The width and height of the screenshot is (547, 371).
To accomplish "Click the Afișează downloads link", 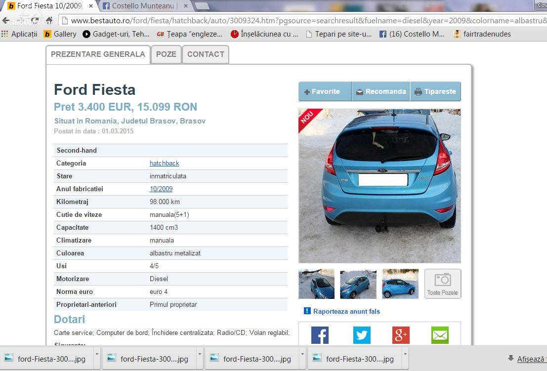I will pyautogui.click(x=532, y=359).
